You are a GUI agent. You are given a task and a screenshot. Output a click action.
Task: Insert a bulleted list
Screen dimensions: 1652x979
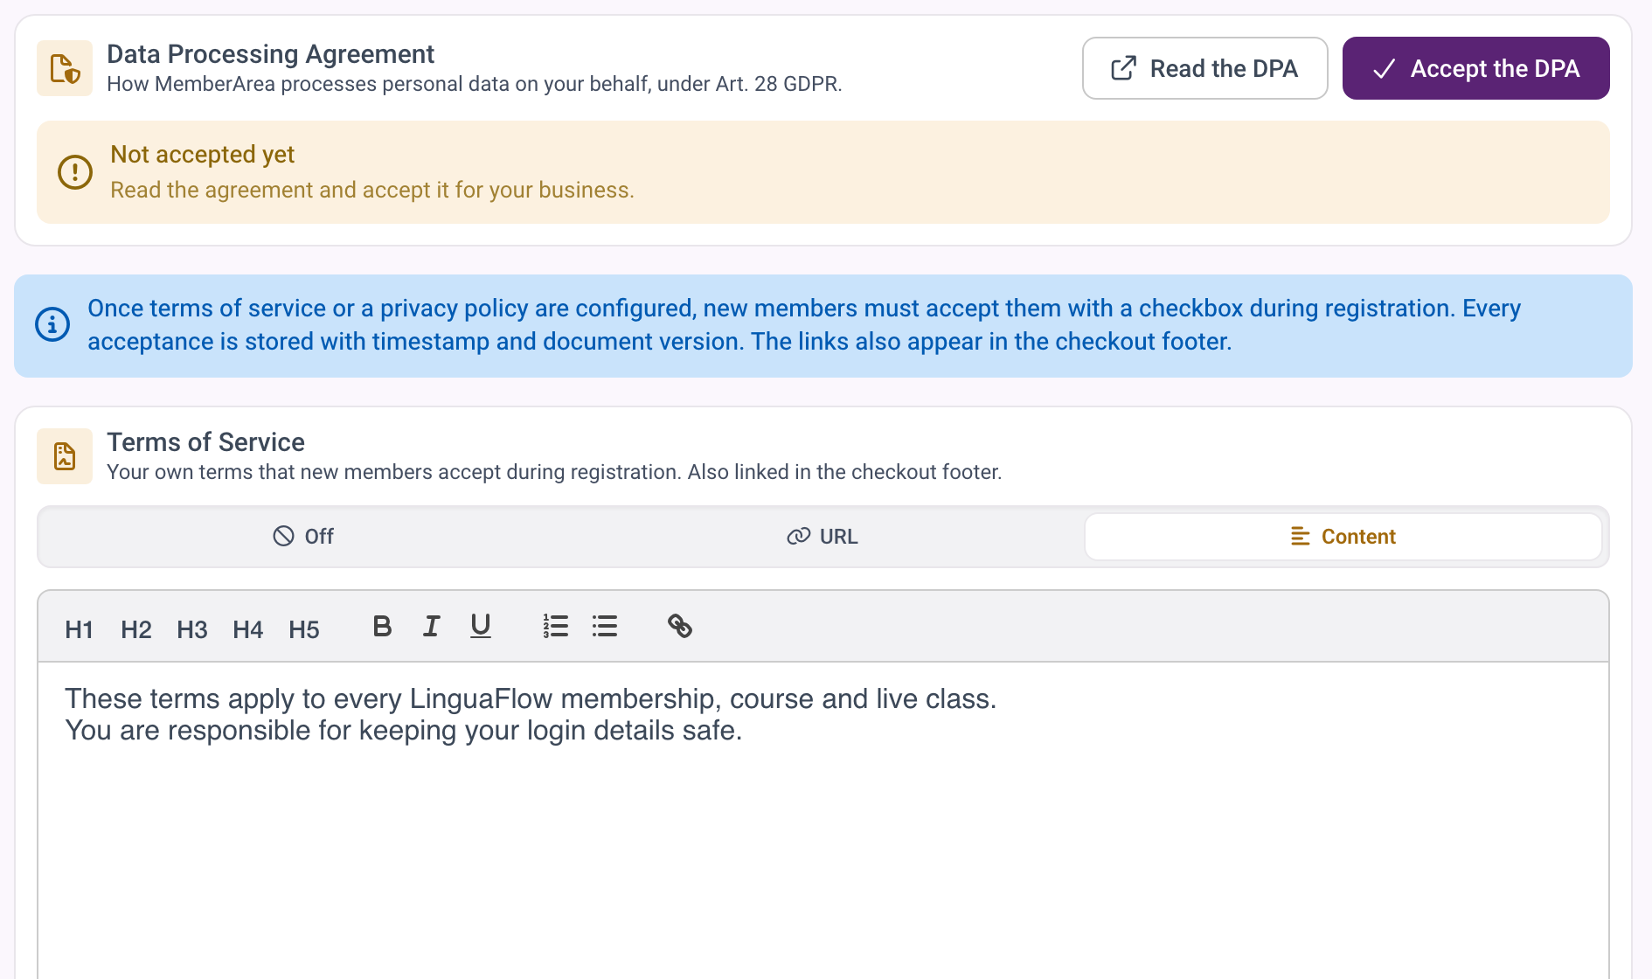point(604,626)
